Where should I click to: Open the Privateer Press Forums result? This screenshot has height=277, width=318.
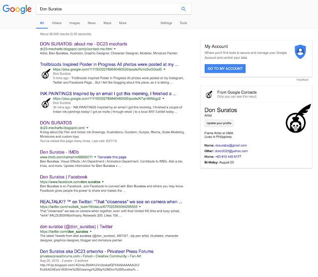(x=96, y=252)
